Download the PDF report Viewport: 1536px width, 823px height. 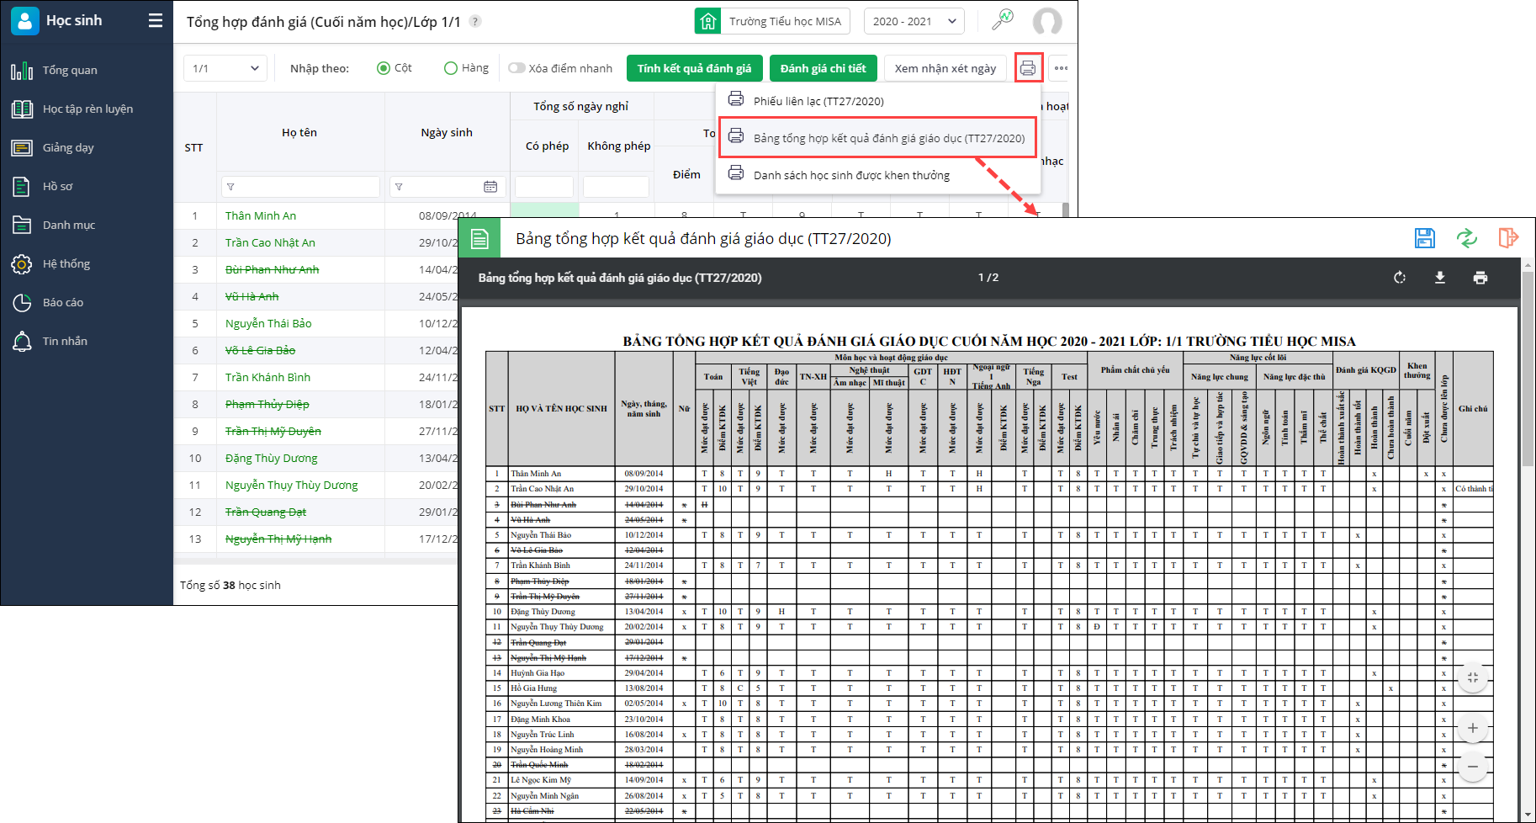[x=1439, y=278]
